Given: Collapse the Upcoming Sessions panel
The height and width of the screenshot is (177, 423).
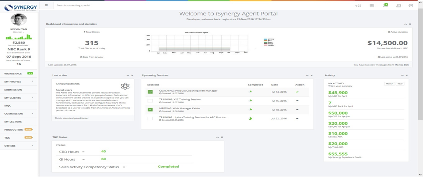Looking at the screenshot, I should (x=307, y=75).
